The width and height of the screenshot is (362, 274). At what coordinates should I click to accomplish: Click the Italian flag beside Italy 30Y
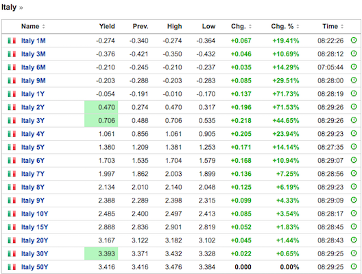[12, 254]
